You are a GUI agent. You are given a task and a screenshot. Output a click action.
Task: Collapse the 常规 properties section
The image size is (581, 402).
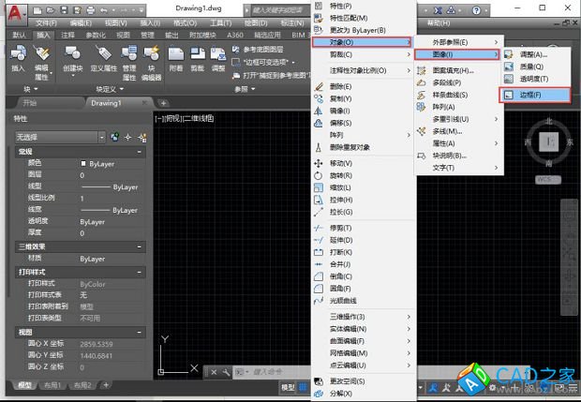(140, 151)
